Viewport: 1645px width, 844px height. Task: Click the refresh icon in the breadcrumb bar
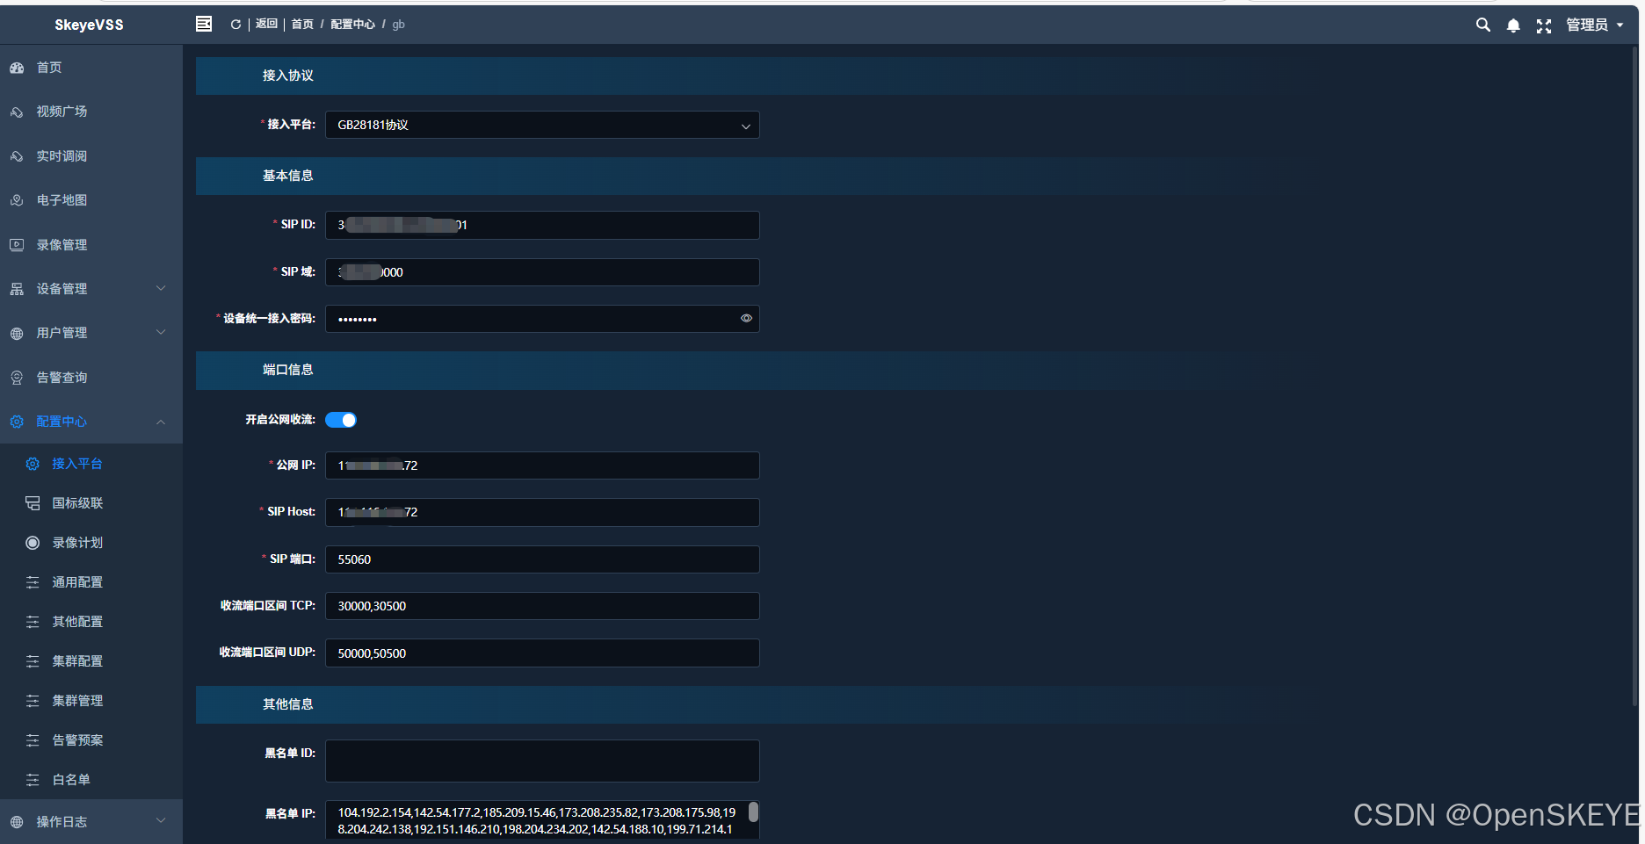236,25
